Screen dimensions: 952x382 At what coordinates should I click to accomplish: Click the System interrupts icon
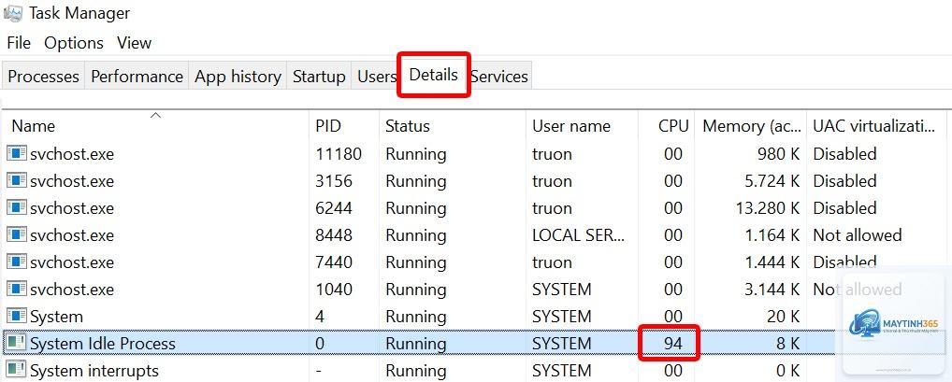tap(17, 369)
